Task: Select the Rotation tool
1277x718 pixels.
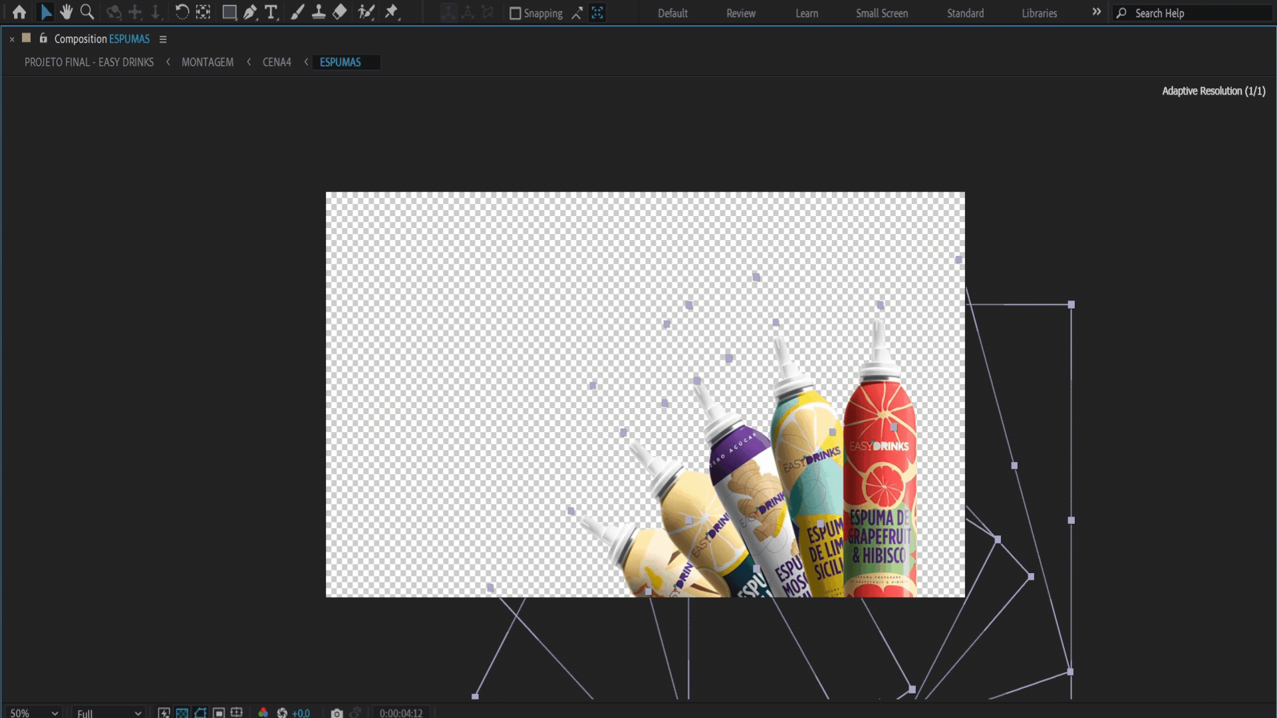Action: pyautogui.click(x=182, y=12)
